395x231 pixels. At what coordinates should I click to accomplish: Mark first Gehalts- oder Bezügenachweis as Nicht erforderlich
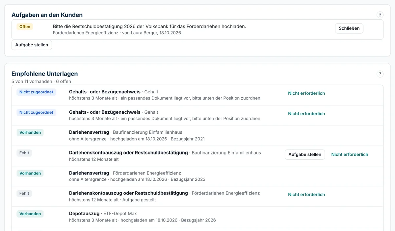coord(306,93)
